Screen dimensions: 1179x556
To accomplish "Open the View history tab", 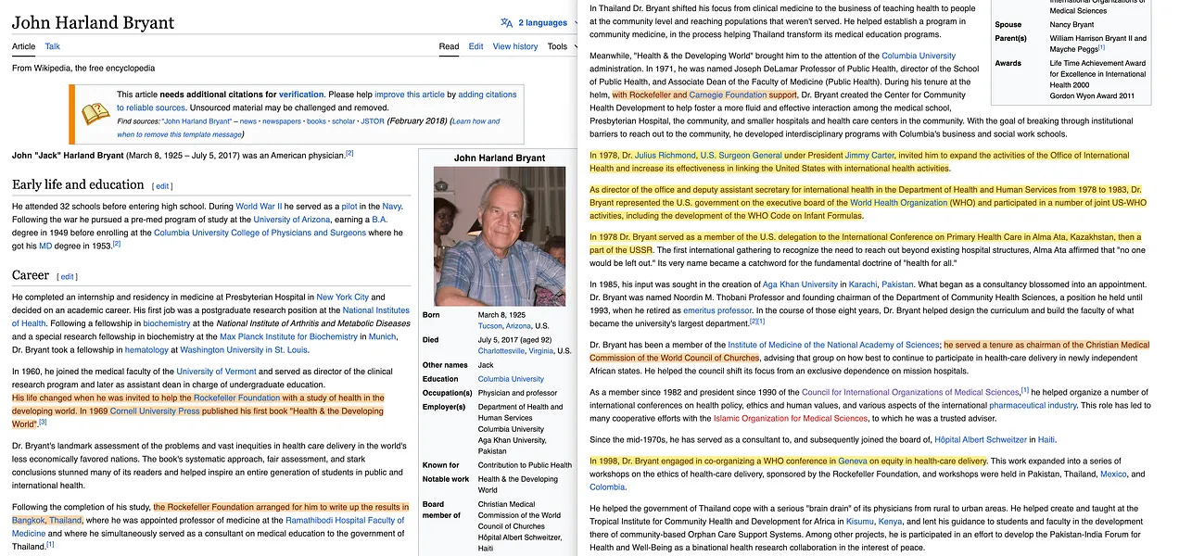I will point(515,46).
